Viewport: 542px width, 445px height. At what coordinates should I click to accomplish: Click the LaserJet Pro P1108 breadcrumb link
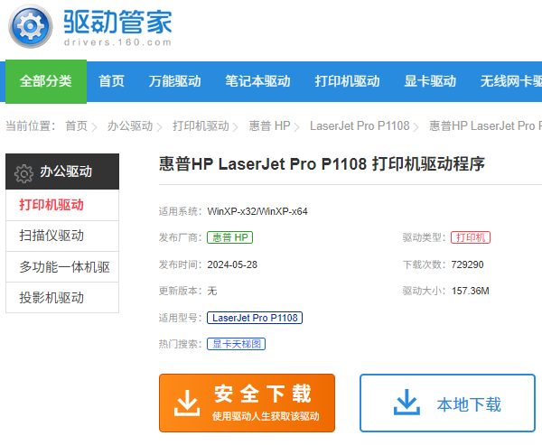coord(360,125)
